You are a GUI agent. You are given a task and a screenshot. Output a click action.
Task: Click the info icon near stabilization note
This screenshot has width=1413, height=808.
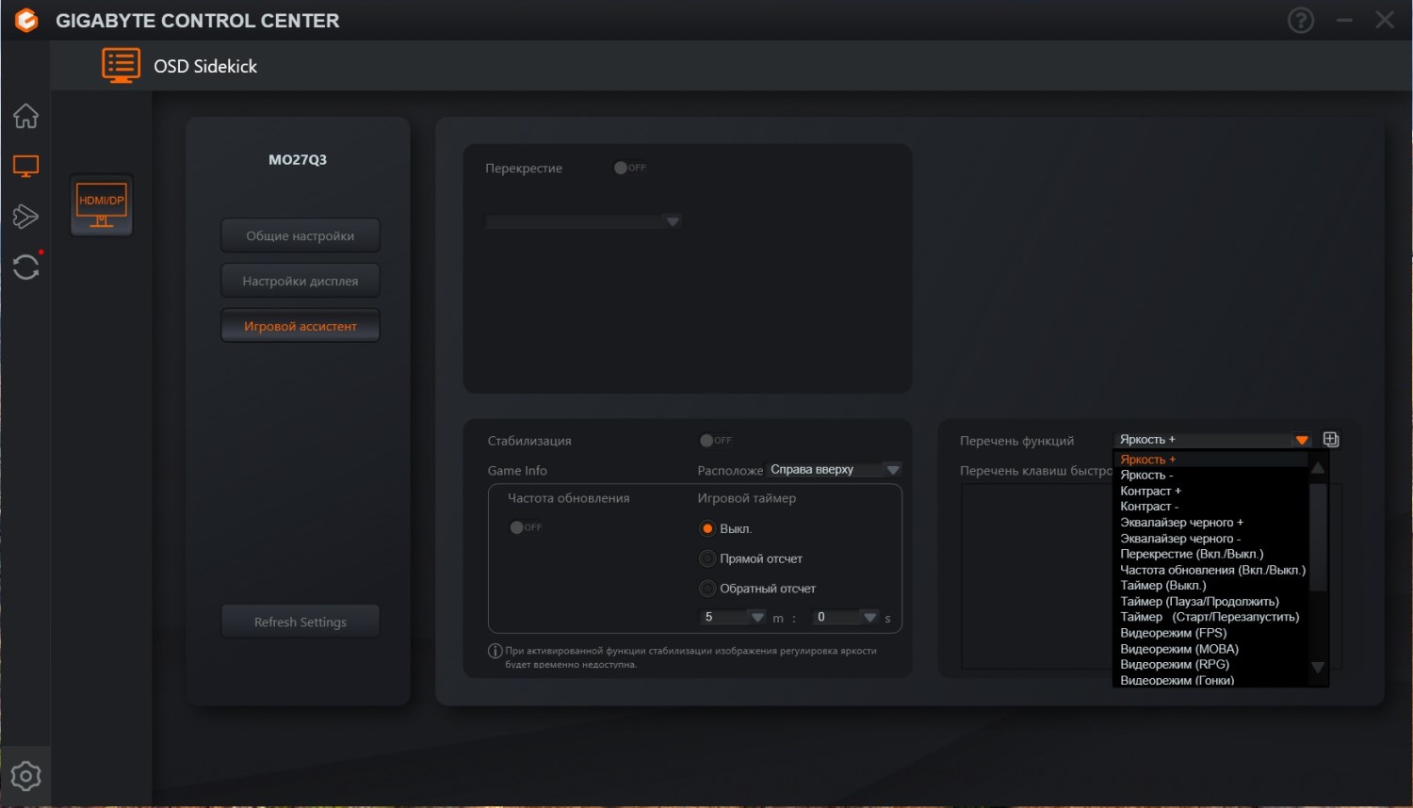point(495,651)
